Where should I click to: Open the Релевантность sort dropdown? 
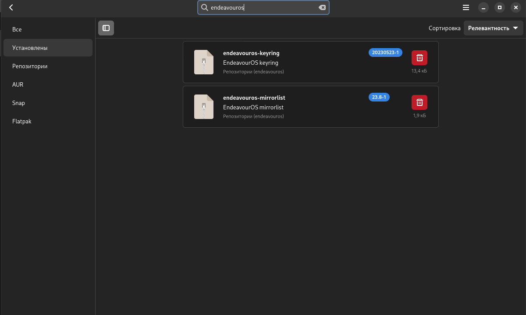click(x=493, y=28)
